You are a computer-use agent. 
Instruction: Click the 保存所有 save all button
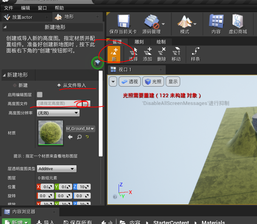pos(77,222)
